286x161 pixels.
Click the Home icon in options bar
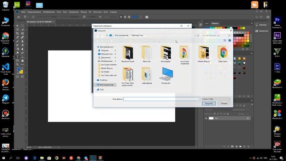18,17
